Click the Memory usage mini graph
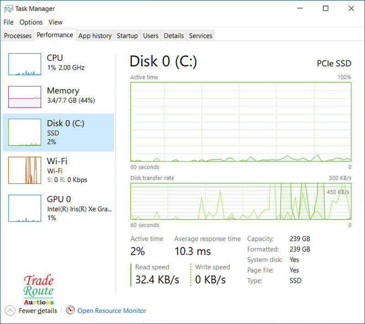This screenshot has width=365, height=324. pyautogui.click(x=25, y=97)
